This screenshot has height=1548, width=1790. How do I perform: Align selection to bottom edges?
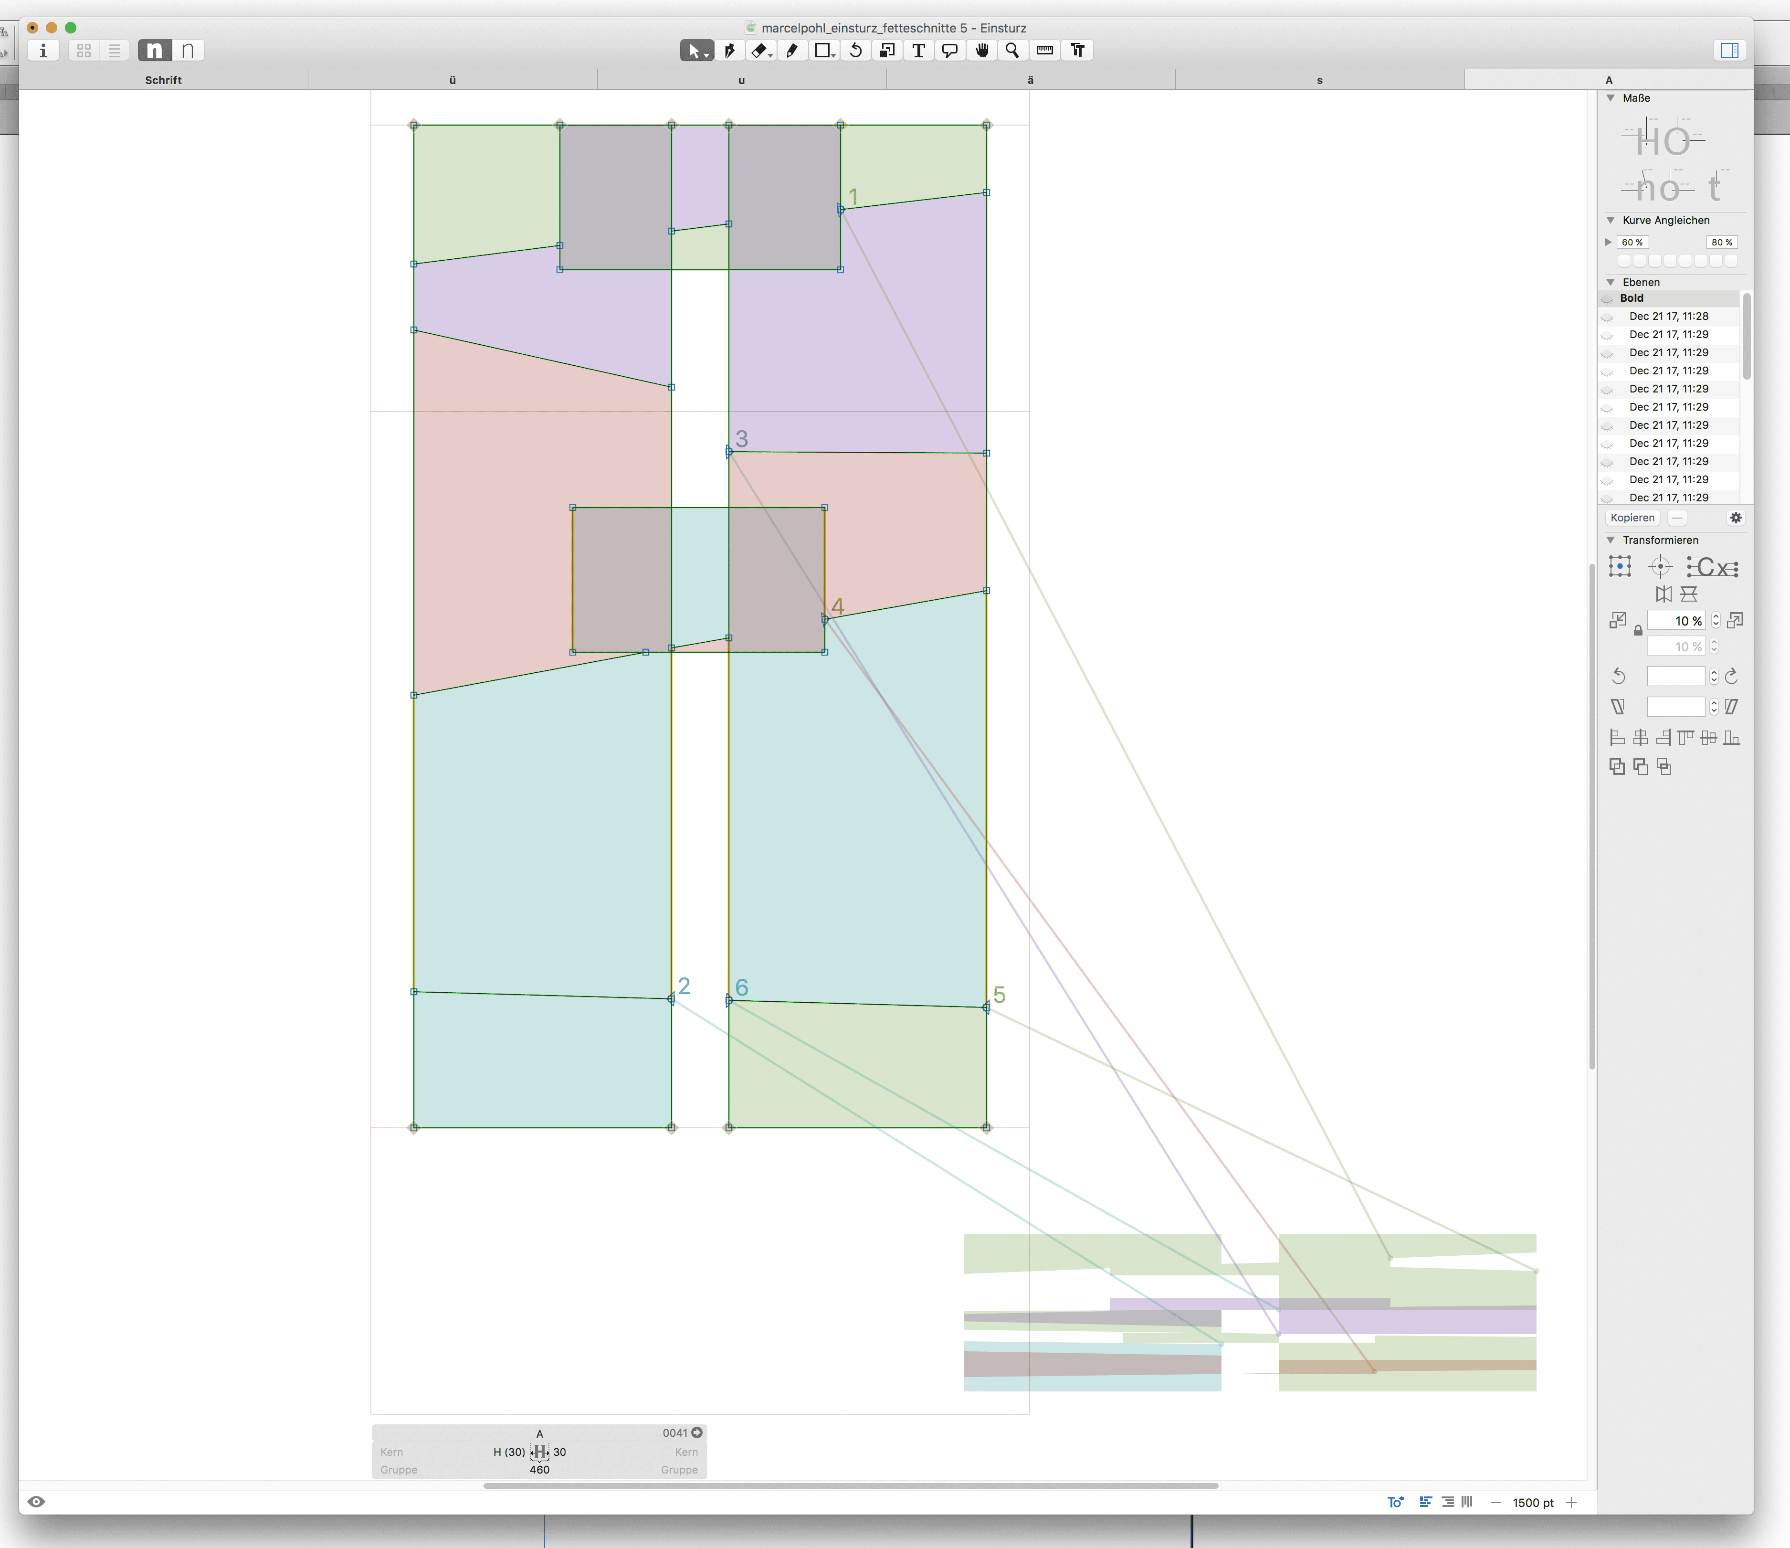(x=1731, y=737)
